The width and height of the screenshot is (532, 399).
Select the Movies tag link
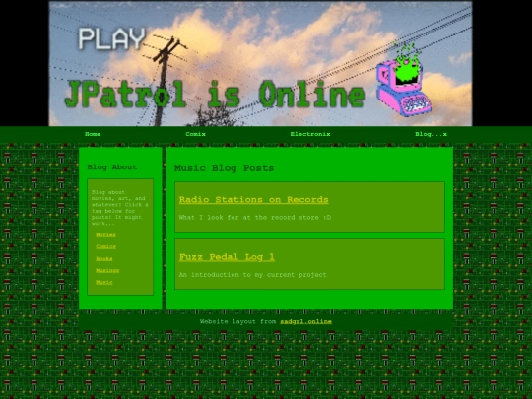coord(105,234)
